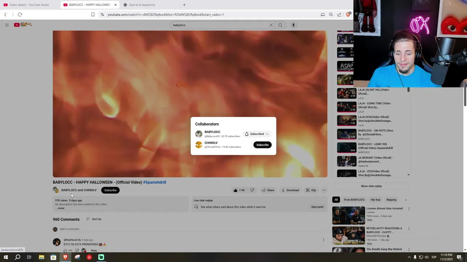Open options for REYDELACITY REACCIONA video
Image resolution: width=467 pixels, height=262 pixels.
click(x=409, y=229)
